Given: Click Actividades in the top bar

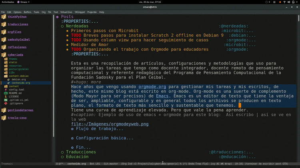Looking at the screenshot, I should (8, 2).
